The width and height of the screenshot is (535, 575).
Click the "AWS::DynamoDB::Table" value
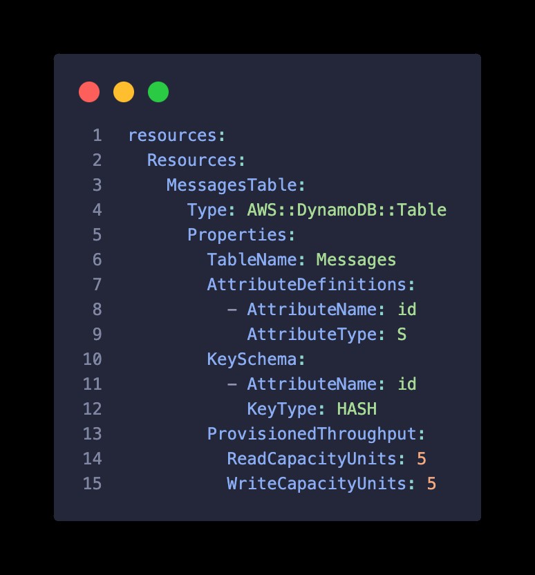[346, 210]
